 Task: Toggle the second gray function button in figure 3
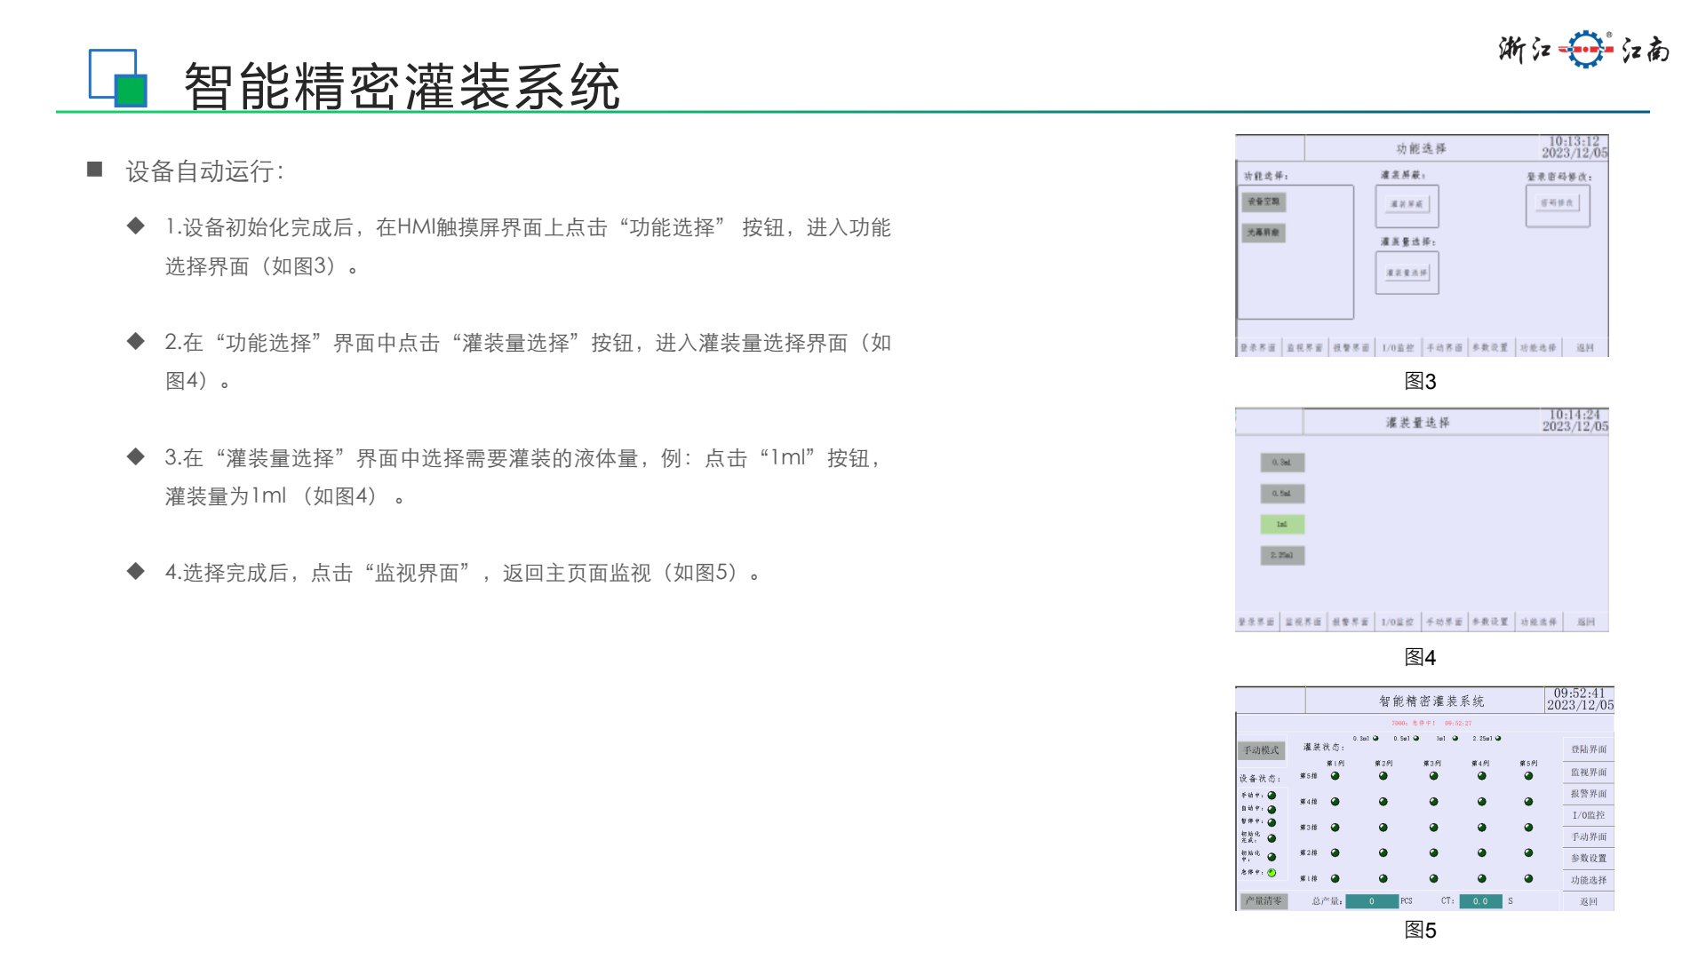[1263, 233]
